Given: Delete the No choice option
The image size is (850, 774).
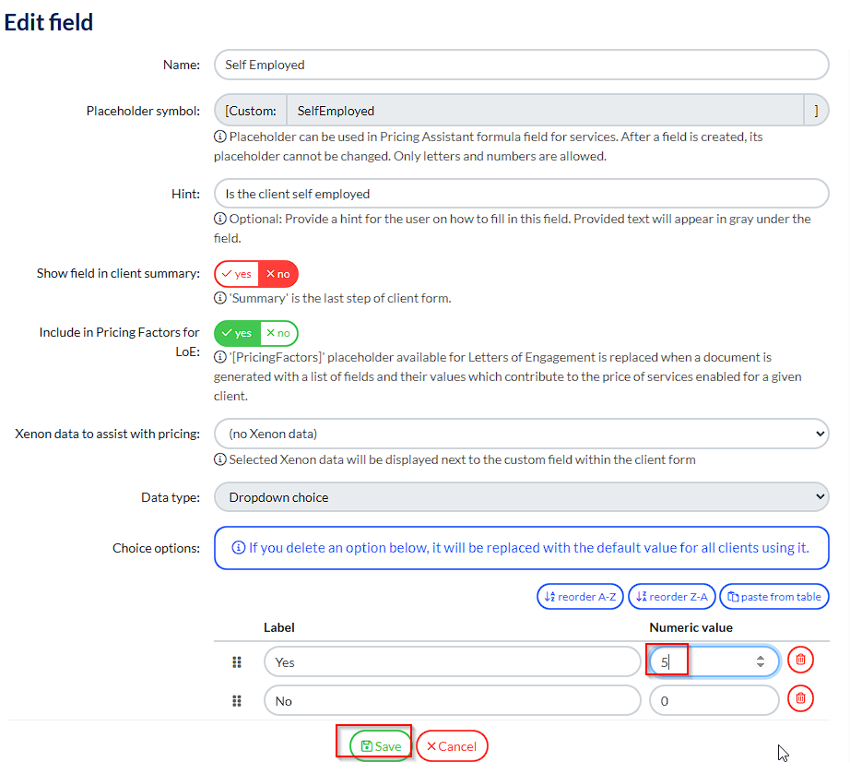Looking at the screenshot, I should pos(800,700).
